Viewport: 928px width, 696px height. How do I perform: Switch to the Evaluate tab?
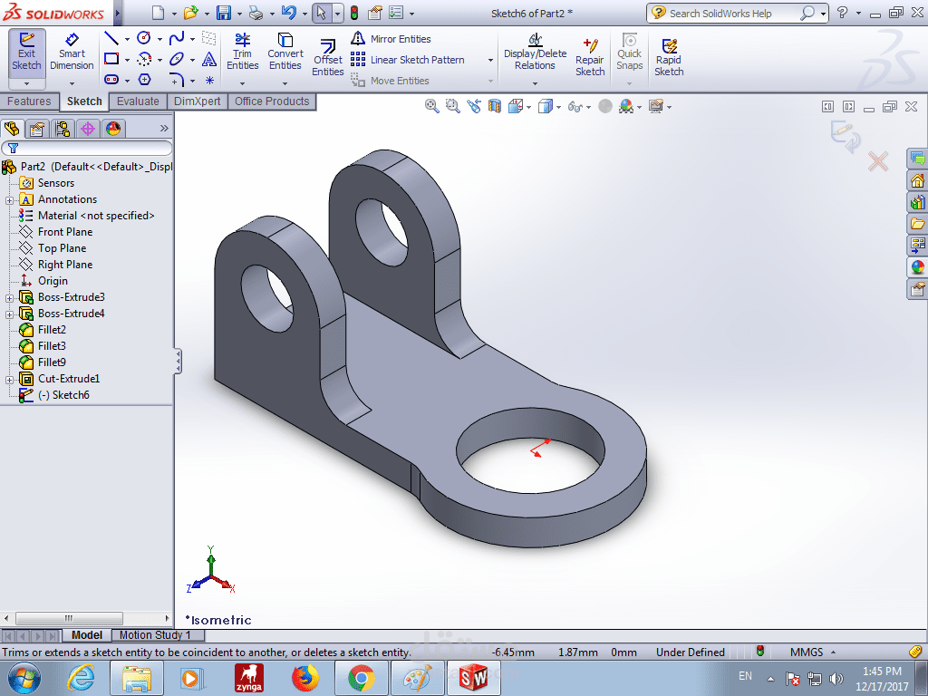[138, 101]
